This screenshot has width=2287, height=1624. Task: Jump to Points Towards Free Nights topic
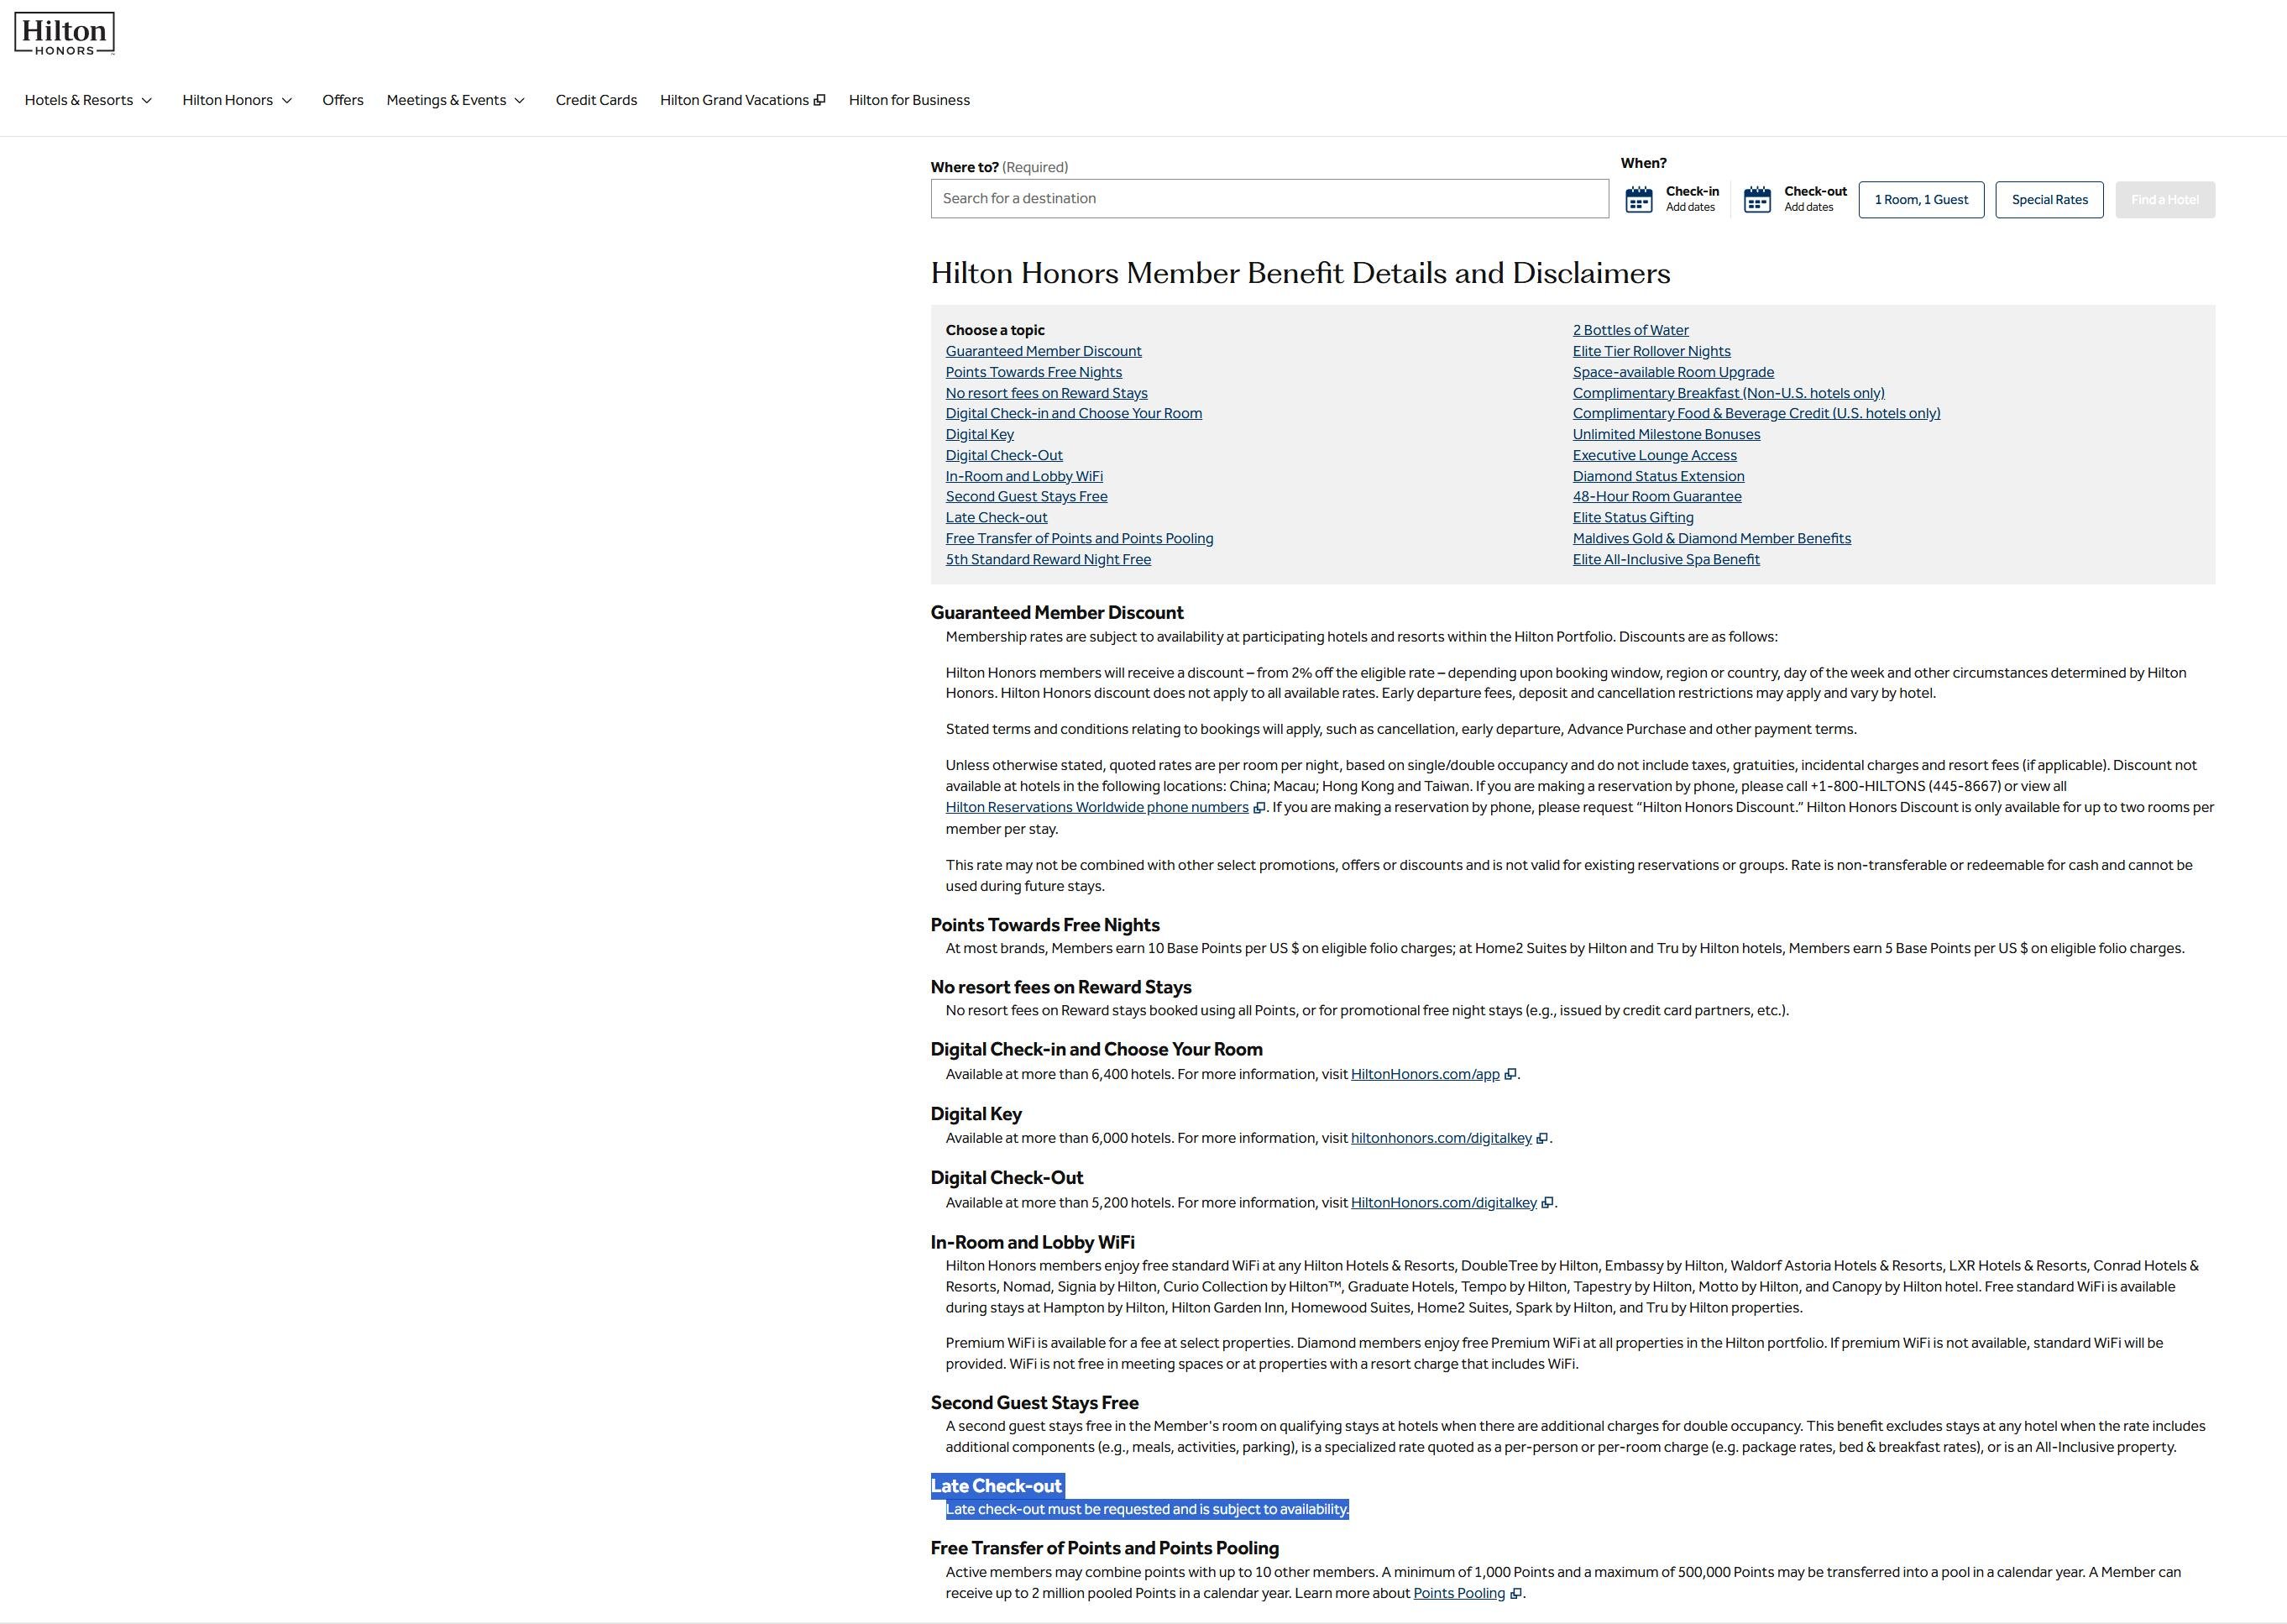pyautogui.click(x=1034, y=372)
